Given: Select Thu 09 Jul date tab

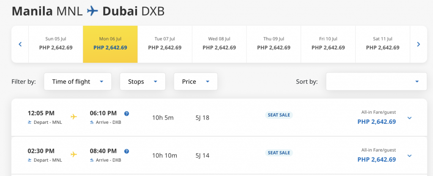Looking at the screenshot, I should pos(274,44).
